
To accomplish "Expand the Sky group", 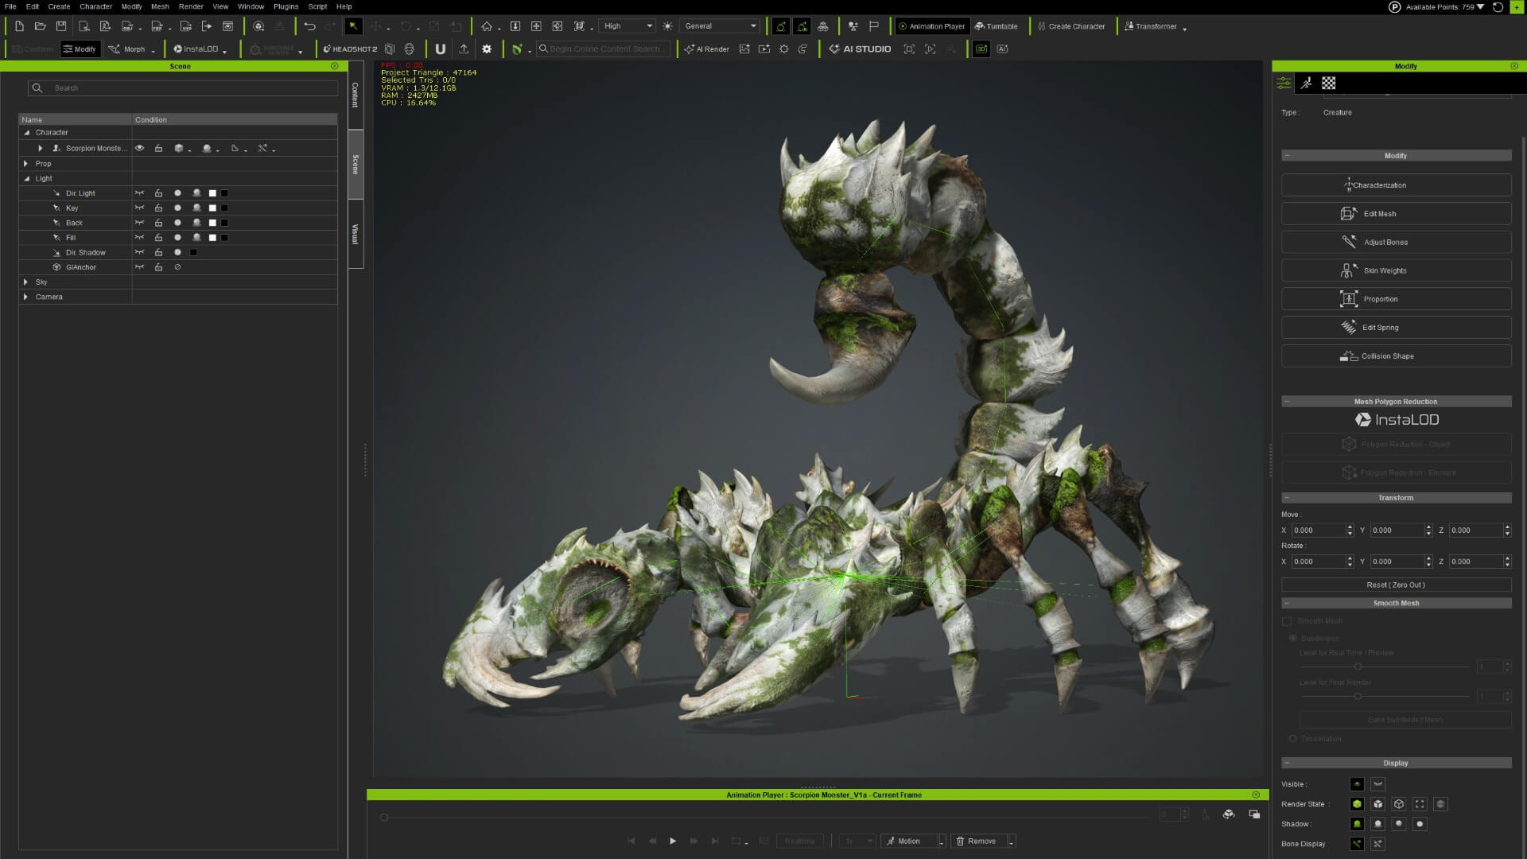I will click(x=26, y=282).
